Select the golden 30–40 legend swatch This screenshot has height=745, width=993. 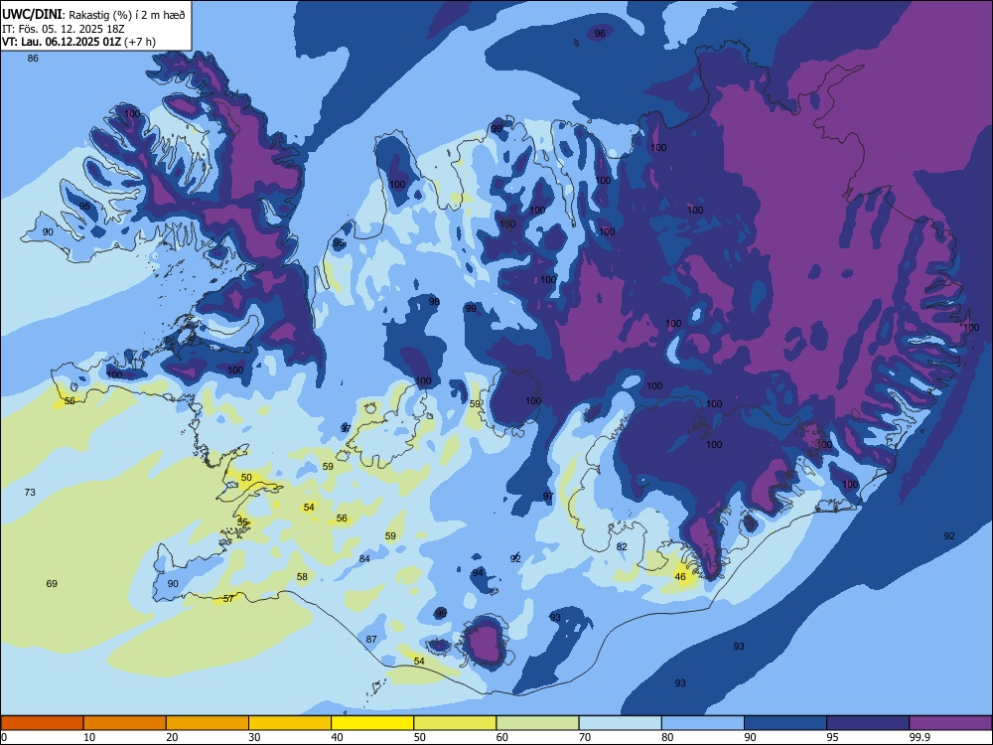click(290, 723)
